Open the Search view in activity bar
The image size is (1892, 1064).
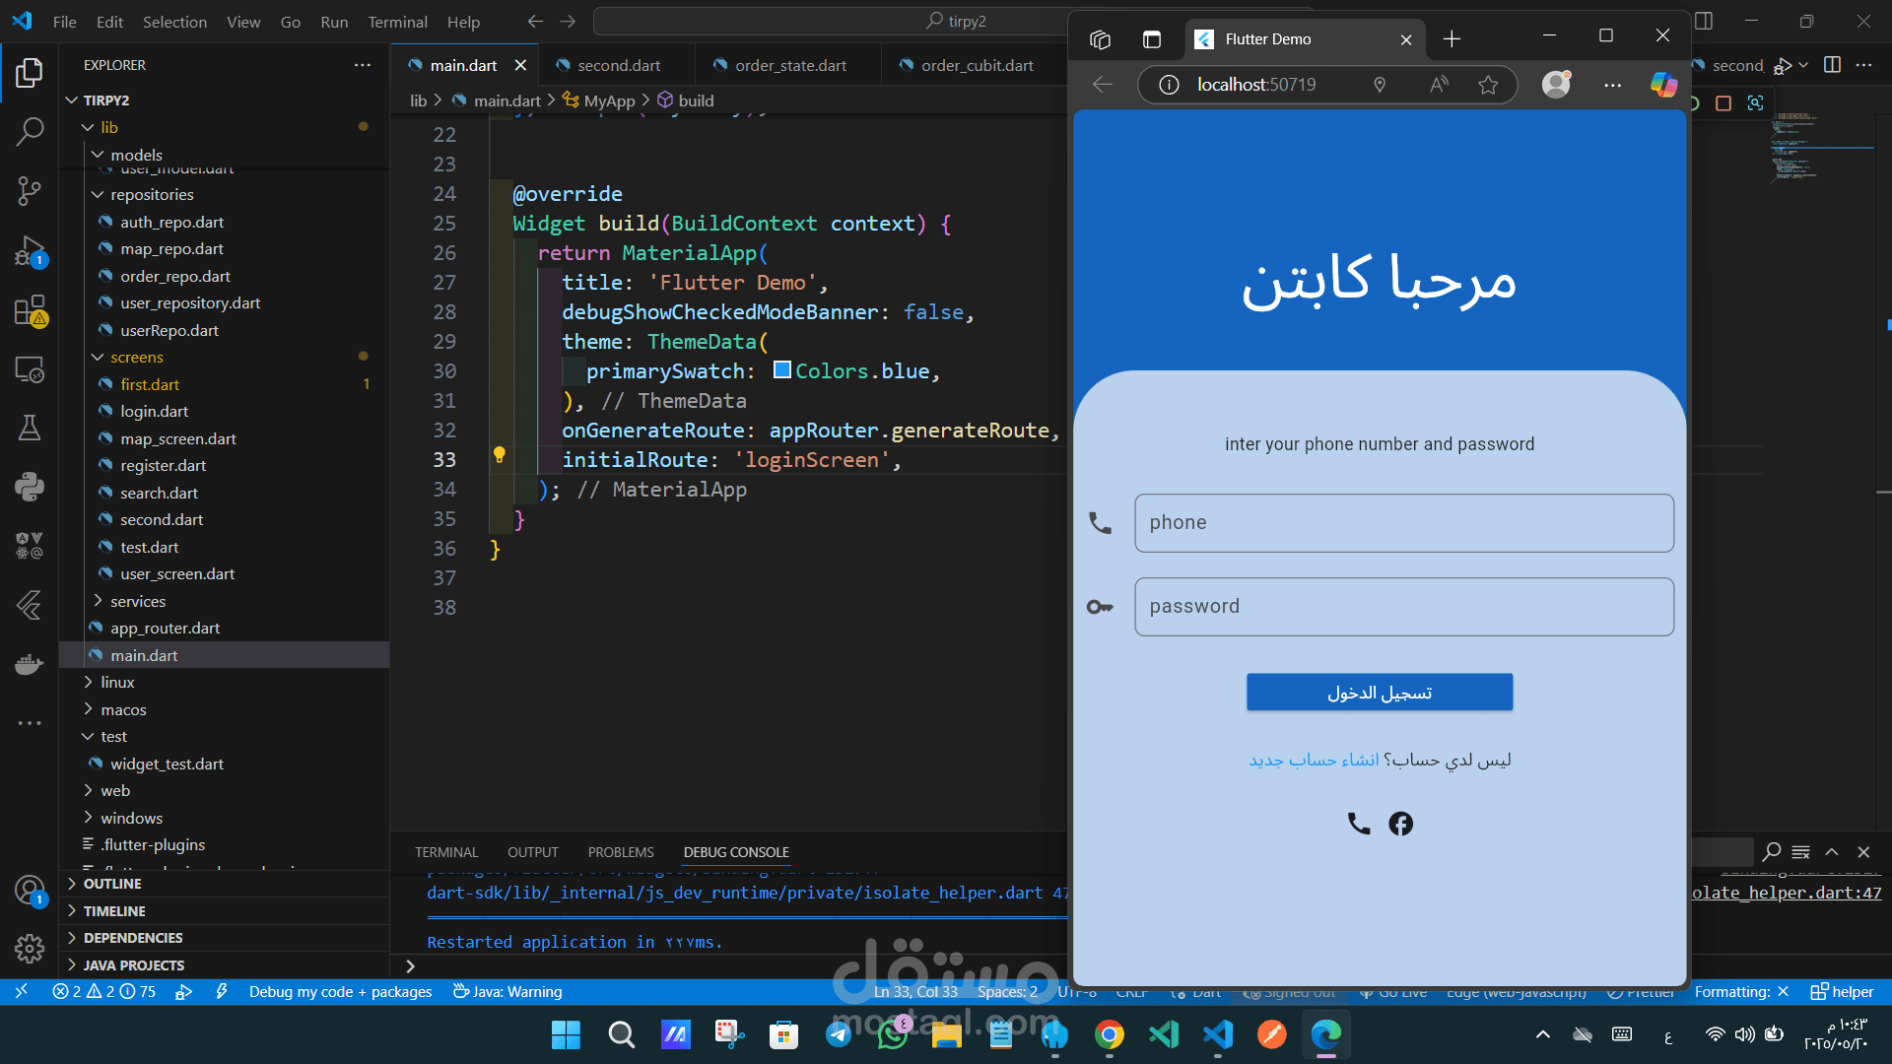pyautogui.click(x=30, y=131)
